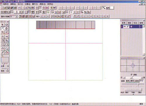The height and width of the screenshot is (106, 146).
Task: Open the face division dropdown arrow
Action: (x=16, y=17)
